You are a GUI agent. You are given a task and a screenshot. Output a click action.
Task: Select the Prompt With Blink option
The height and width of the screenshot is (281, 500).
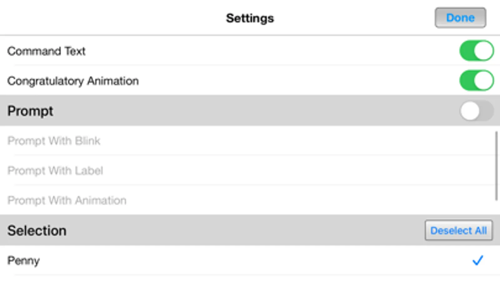point(54,141)
